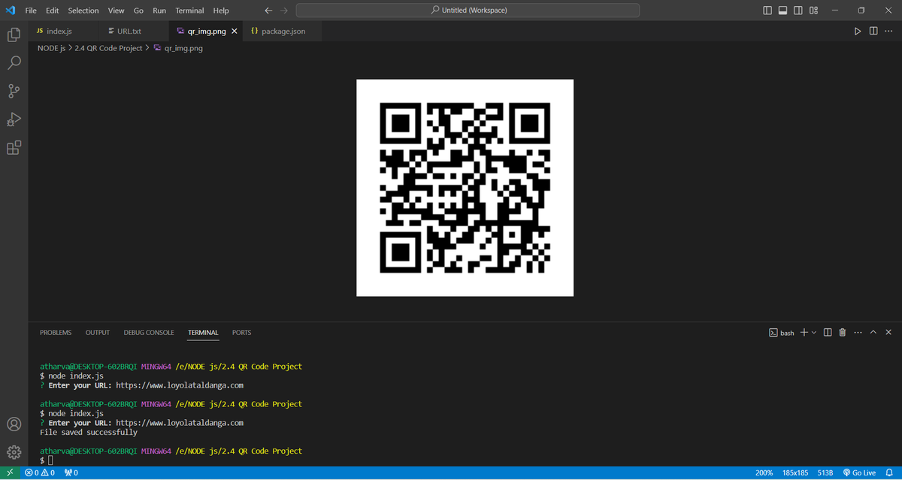This screenshot has height=480, width=902.
Task: Open the terminal more actions menu
Action: click(x=858, y=332)
